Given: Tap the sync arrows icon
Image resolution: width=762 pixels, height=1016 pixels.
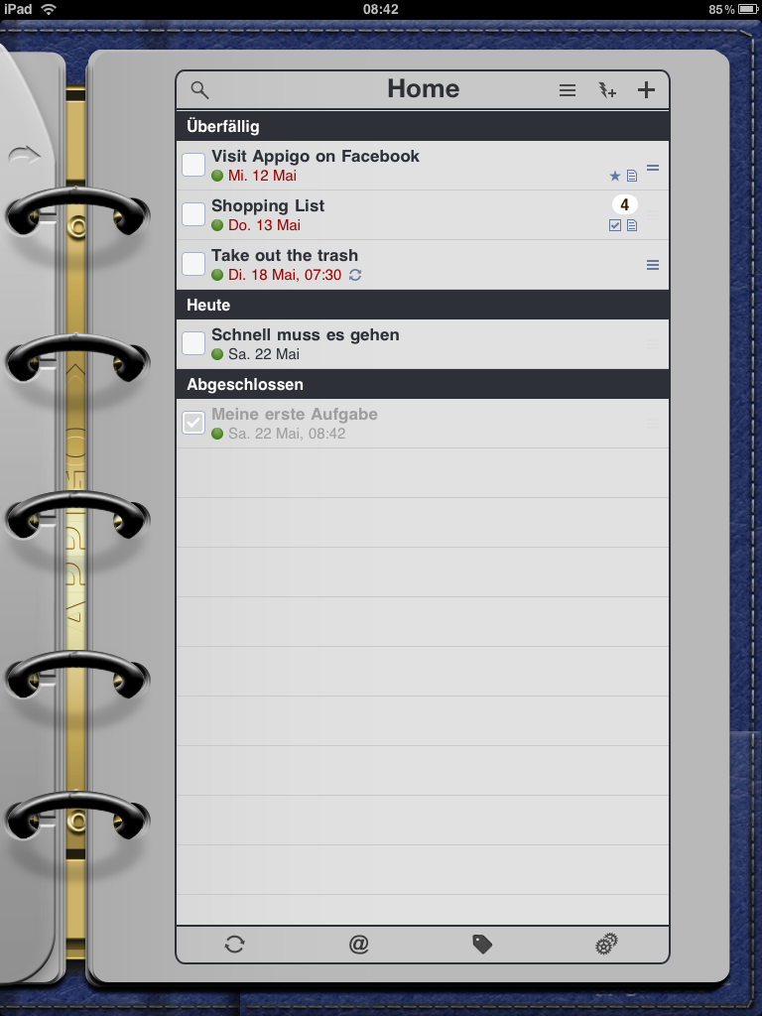Looking at the screenshot, I should (x=234, y=945).
